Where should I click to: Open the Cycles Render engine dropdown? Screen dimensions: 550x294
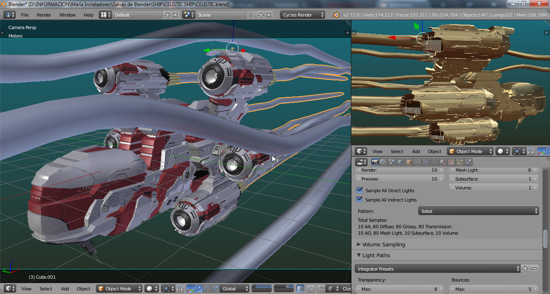[303, 15]
